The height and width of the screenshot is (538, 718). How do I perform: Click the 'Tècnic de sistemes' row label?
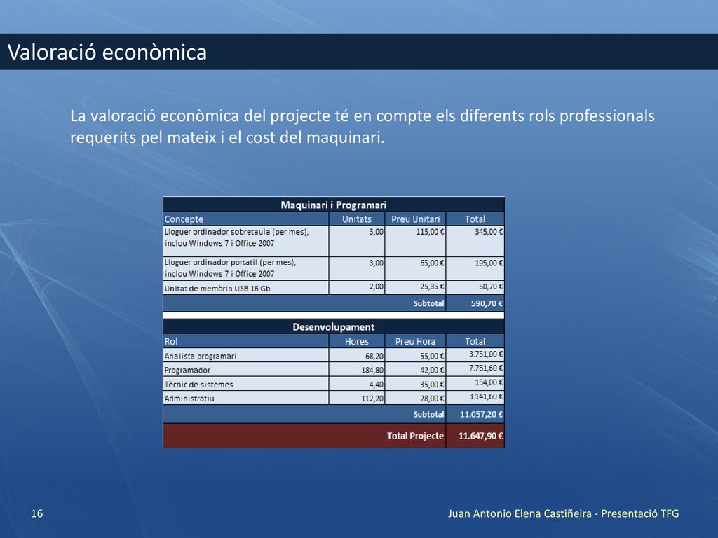click(198, 385)
